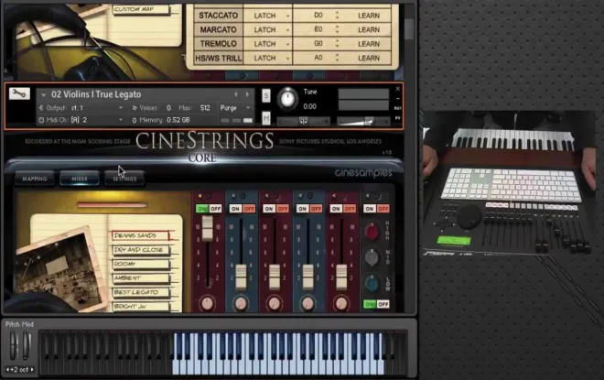The width and height of the screenshot is (604, 380).
Task: Select the Bright JW mix preset
Action: pos(140,307)
